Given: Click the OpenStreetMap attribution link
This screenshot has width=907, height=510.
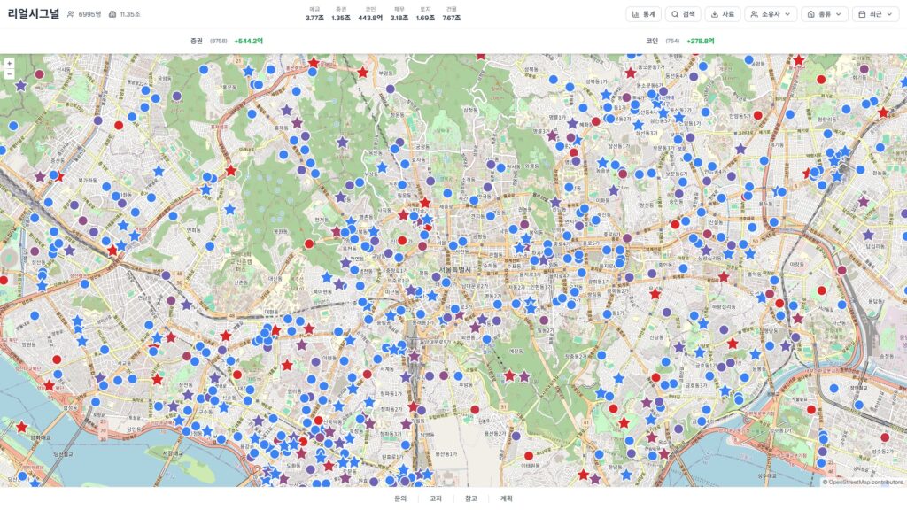Looking at the screenshot, I should click(864, 483).
